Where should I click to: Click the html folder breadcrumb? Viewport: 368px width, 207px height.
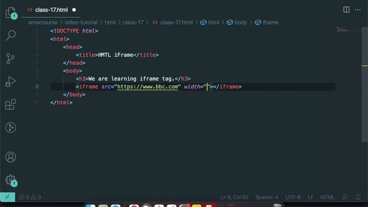[110, 22]
